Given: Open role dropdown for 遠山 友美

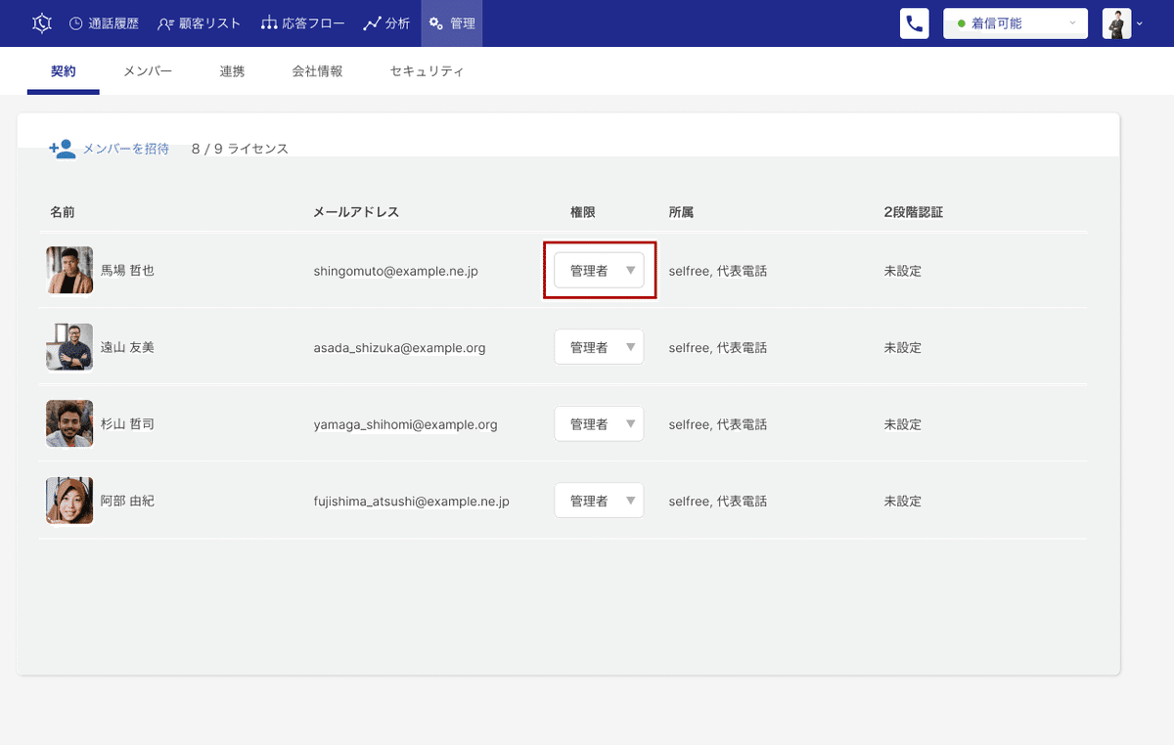Looking at the screenshot, I should [599, 347].
